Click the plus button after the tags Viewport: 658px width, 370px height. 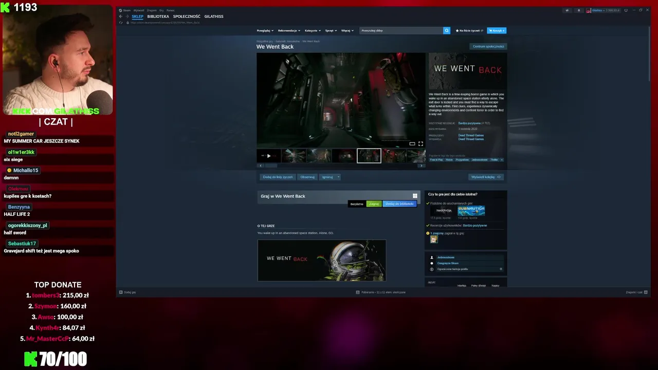tap(502, 160)
